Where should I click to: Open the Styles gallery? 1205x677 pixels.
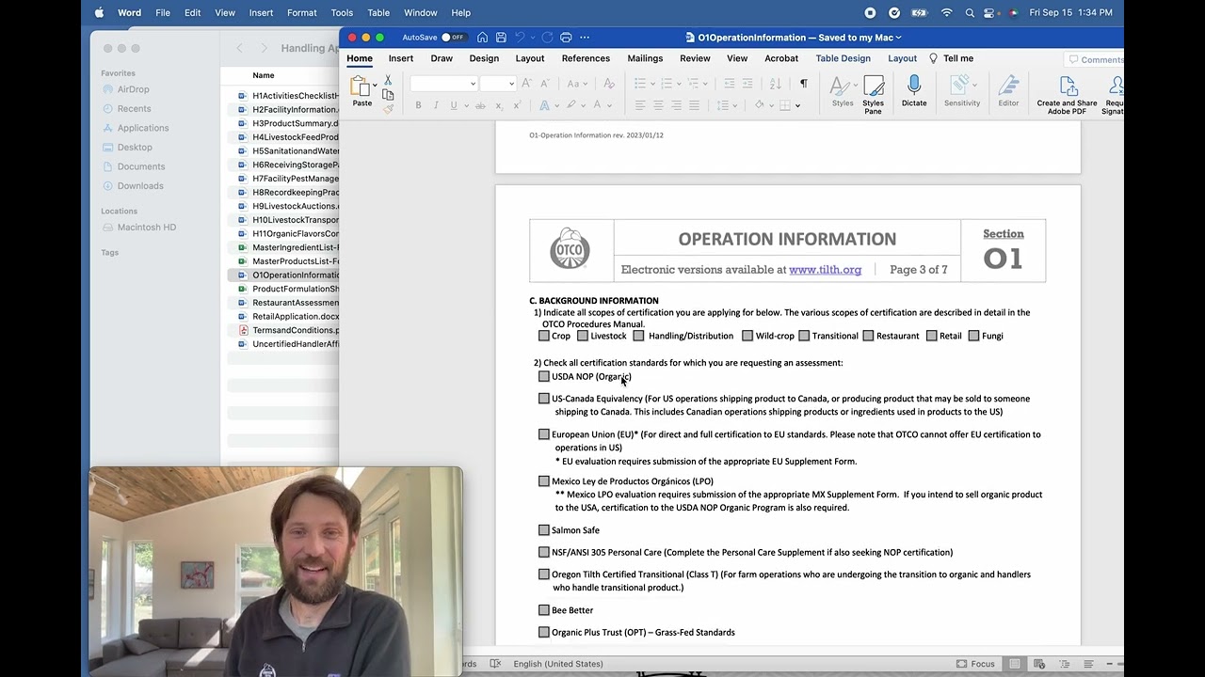(843, 92)
